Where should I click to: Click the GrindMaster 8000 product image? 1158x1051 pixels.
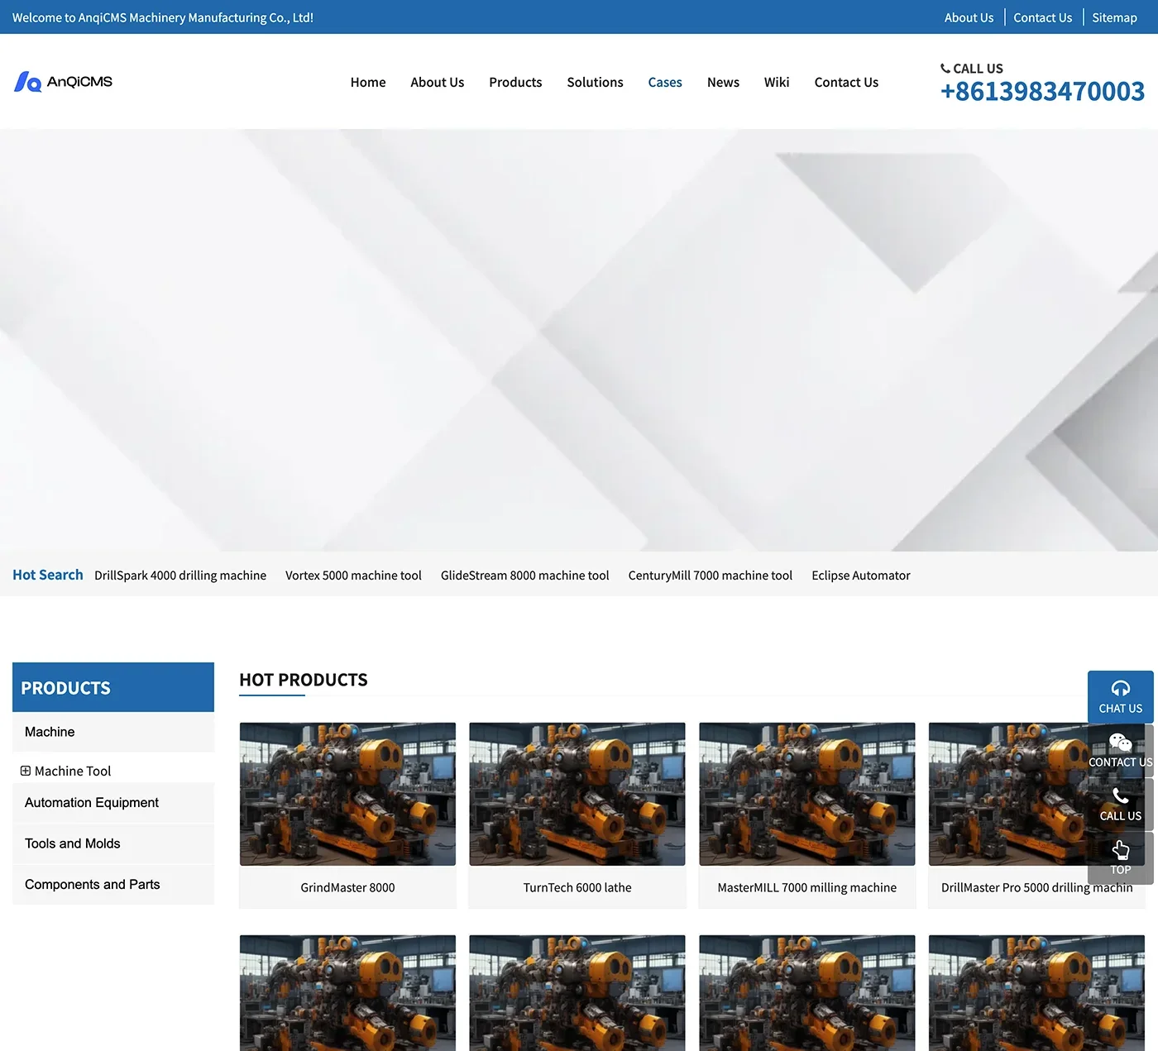347,794
